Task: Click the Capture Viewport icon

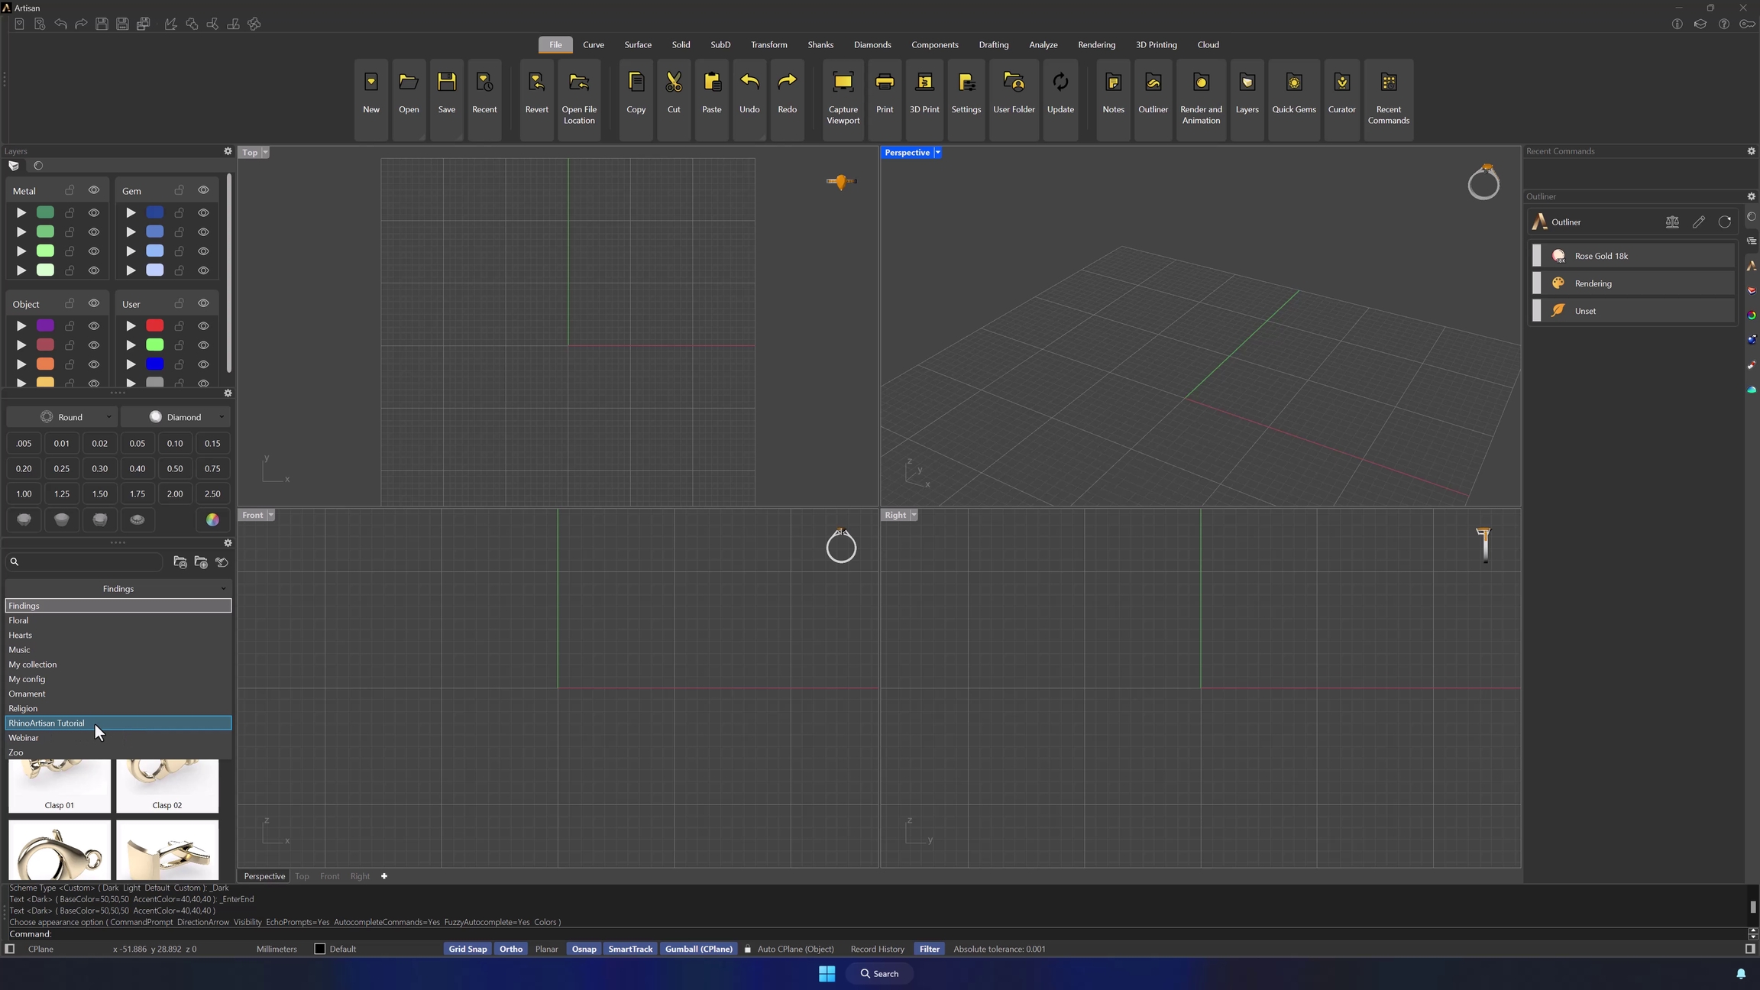Action: 843,82
